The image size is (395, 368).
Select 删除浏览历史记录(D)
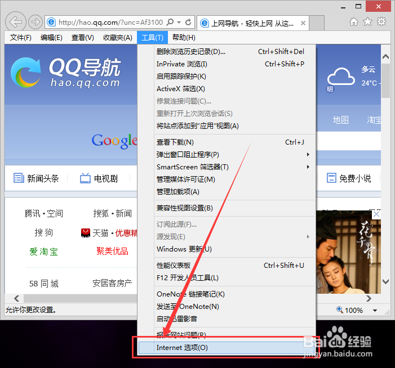click(x=227, y=52)
